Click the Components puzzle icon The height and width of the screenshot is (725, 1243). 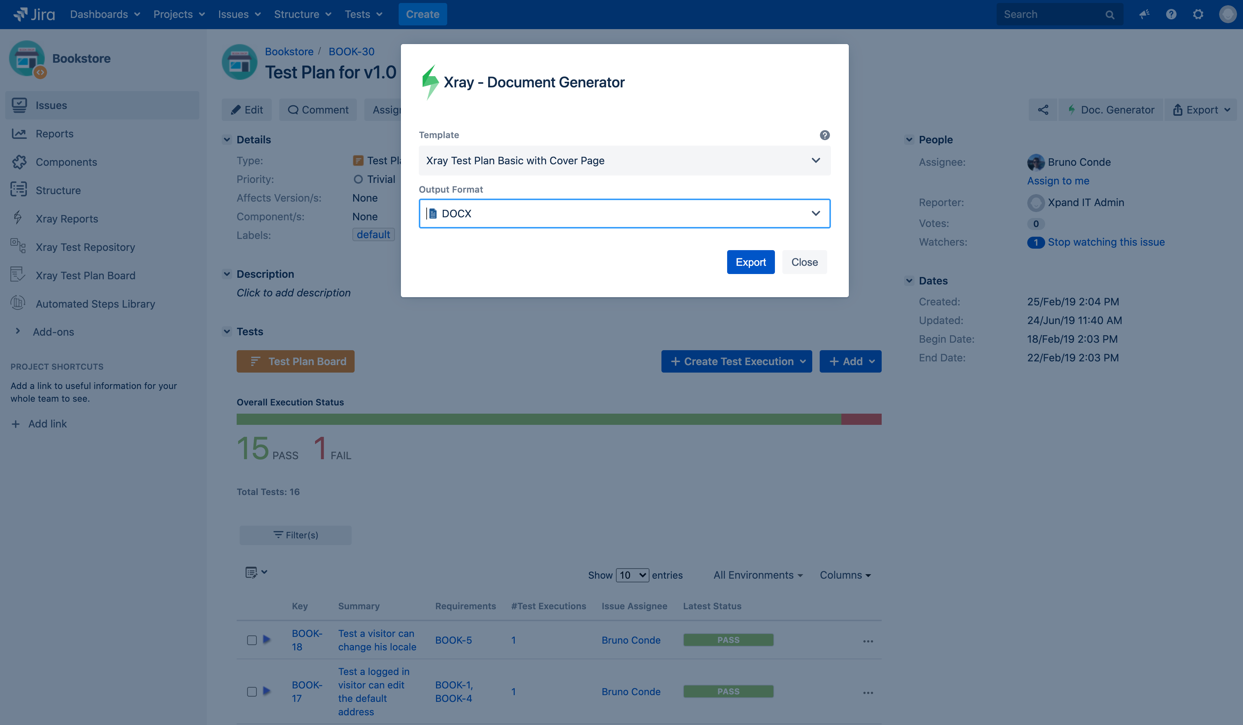[19, 162]
